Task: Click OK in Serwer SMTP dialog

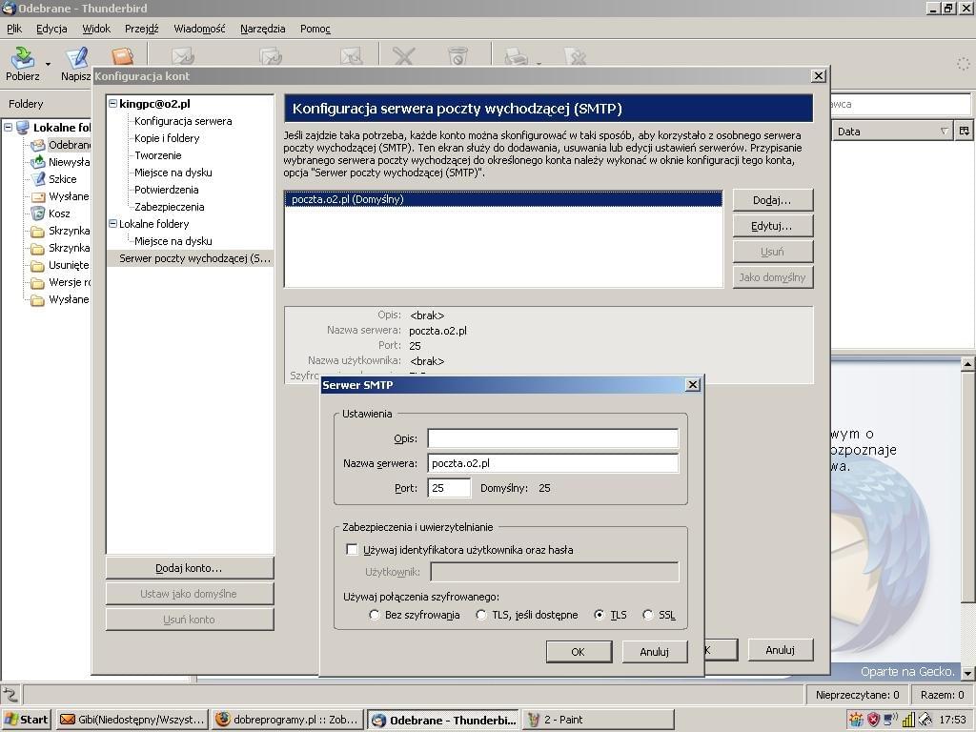Action: click(578, 652)
